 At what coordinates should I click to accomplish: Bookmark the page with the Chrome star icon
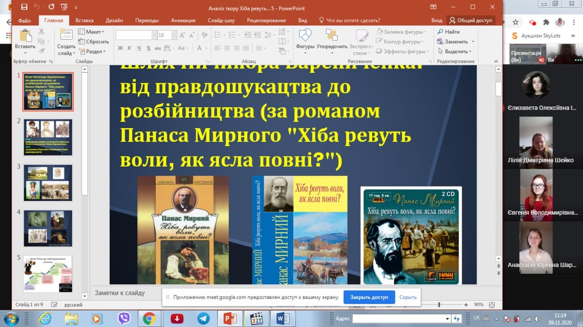click(516, 22)
